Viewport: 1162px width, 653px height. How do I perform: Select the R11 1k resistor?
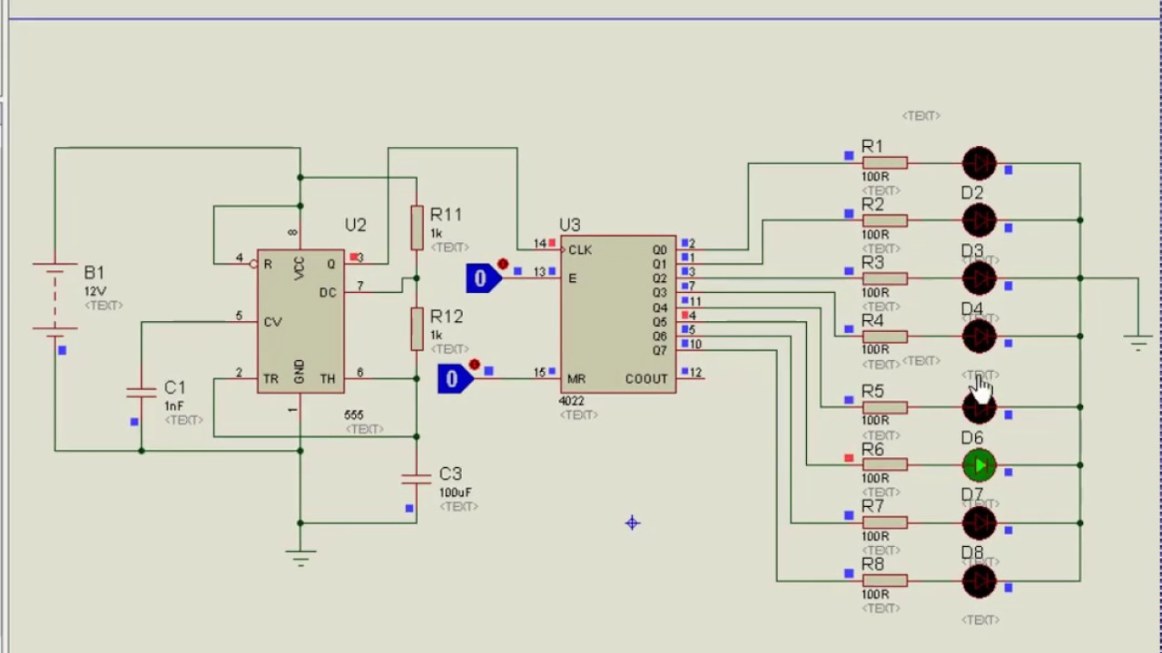pos(417,227)
